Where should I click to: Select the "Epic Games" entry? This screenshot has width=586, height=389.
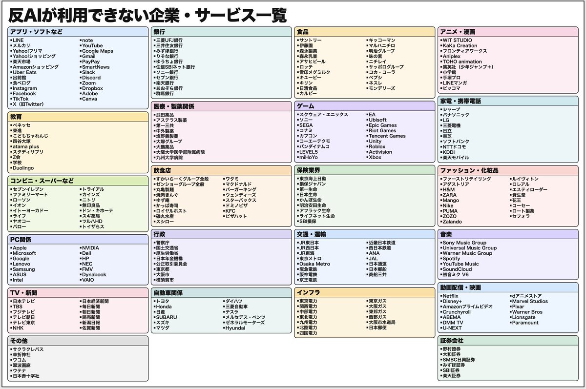click(x=382, y=125)
